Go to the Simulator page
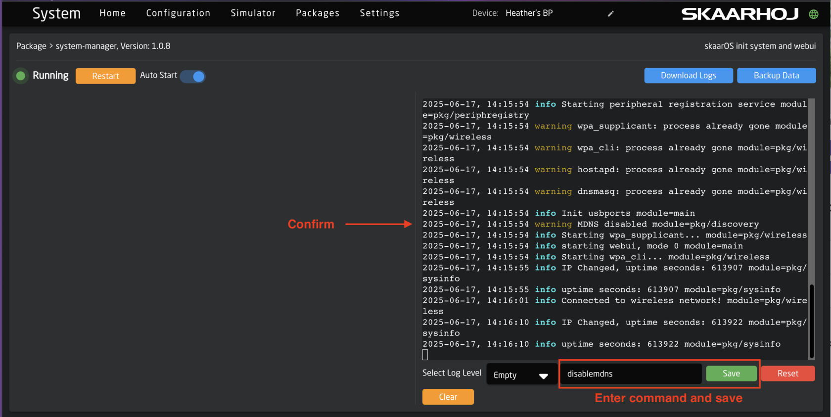The height and width of the screenshot is (417, 831). pyautogui.click(x=253, y=13)
